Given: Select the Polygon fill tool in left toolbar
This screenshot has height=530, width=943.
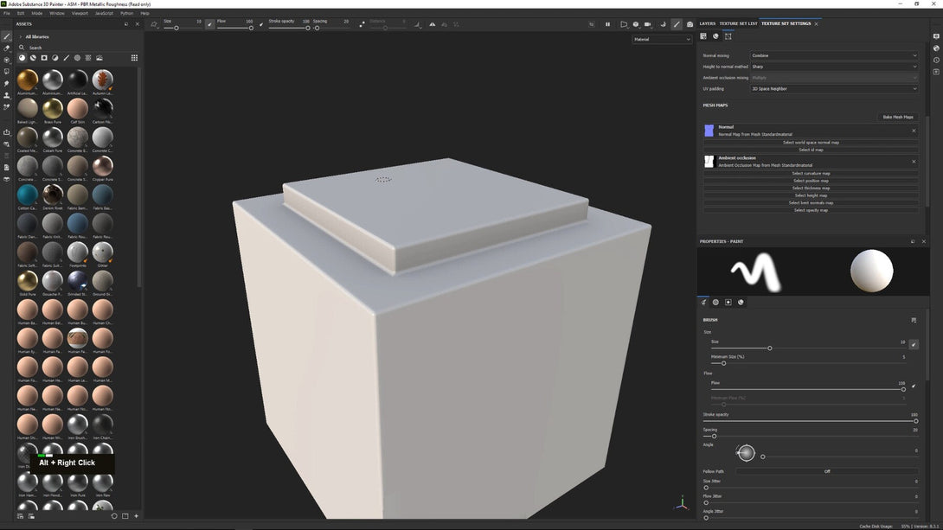Looking at the screenshot, I should (7, 72).
